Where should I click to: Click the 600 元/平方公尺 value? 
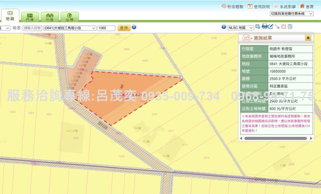point(282,109)
